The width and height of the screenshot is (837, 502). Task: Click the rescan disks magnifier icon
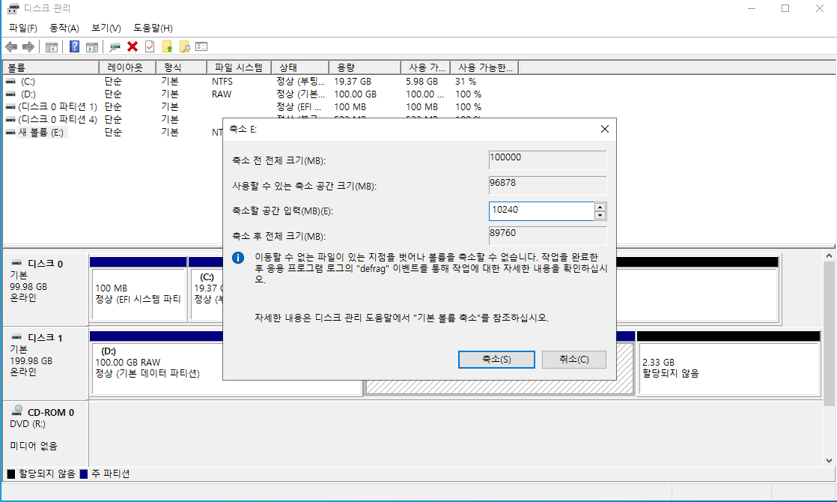(115, 47)
